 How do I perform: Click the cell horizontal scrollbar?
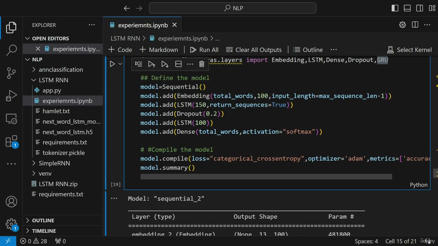[266, 177]
